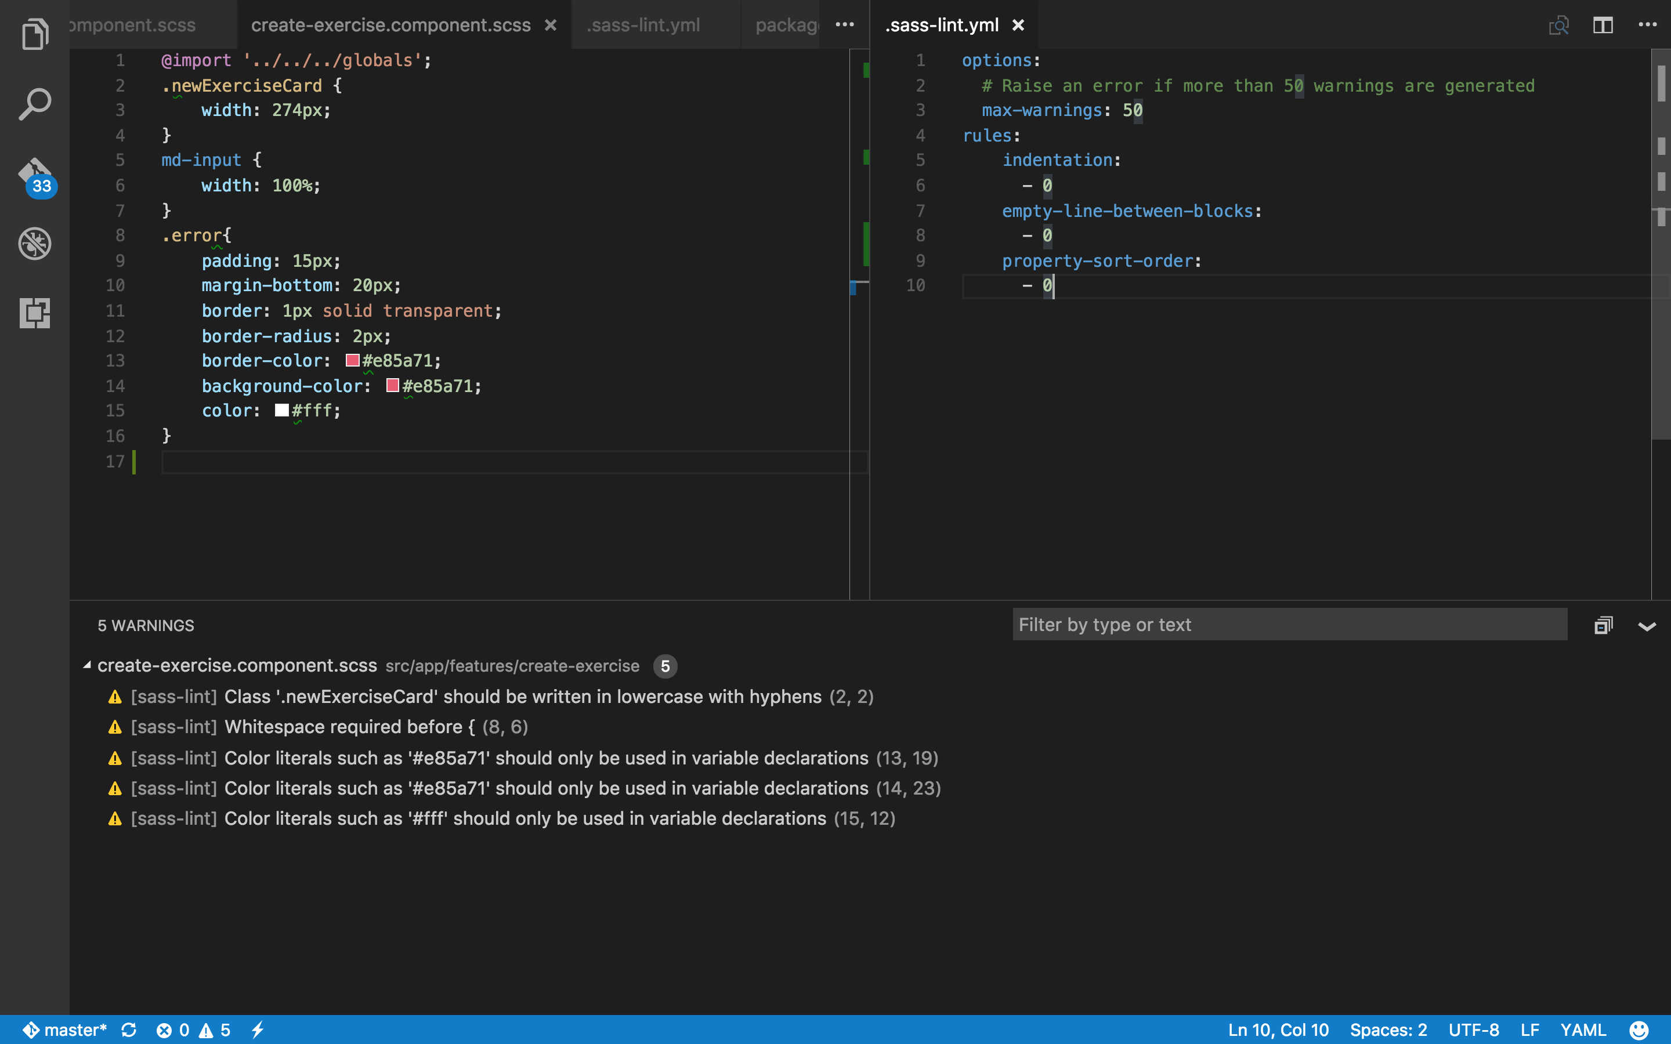Open more actions for the right editor group

pos(1648,25)
